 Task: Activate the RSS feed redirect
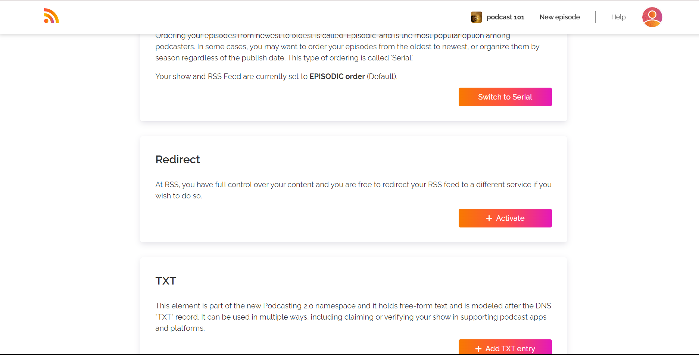click(x=505, y=218)
